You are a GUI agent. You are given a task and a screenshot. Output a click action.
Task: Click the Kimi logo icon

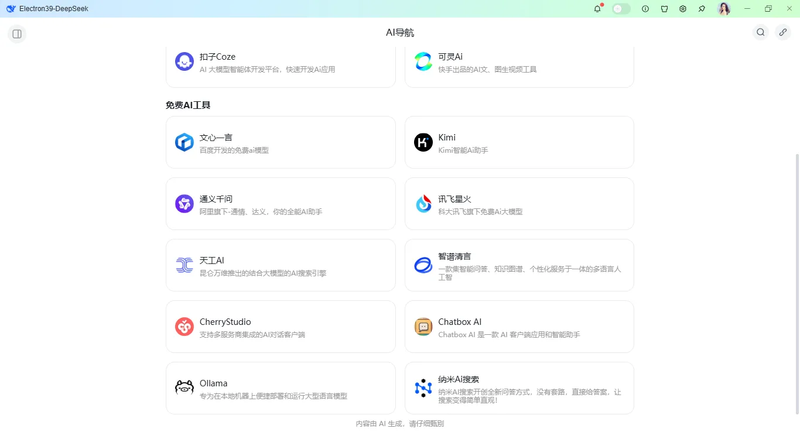pyautogui.click(x=423, y=142)
